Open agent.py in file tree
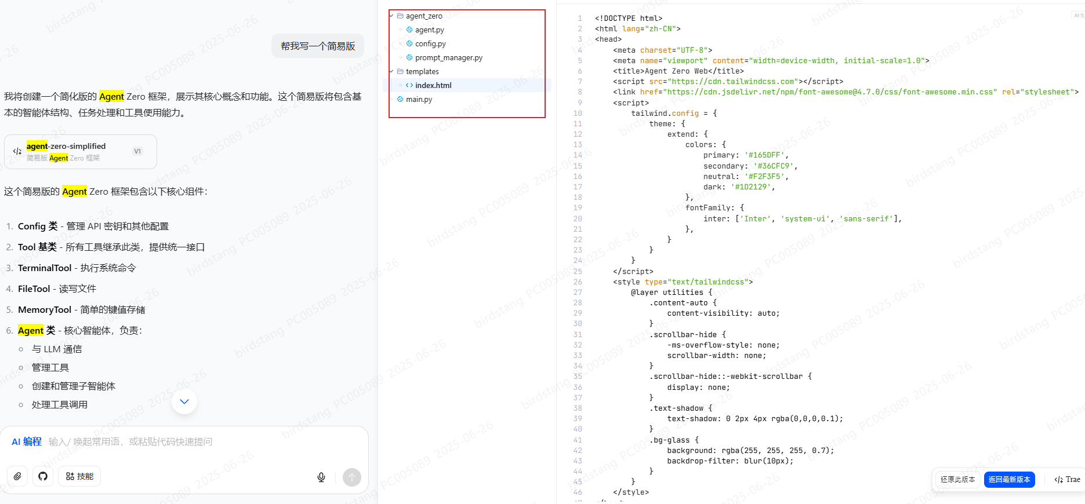This screenshot has height=504, width=1085. point(429,30)
